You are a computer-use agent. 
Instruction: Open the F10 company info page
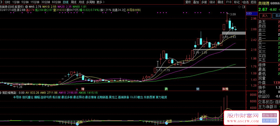[229, 2]
